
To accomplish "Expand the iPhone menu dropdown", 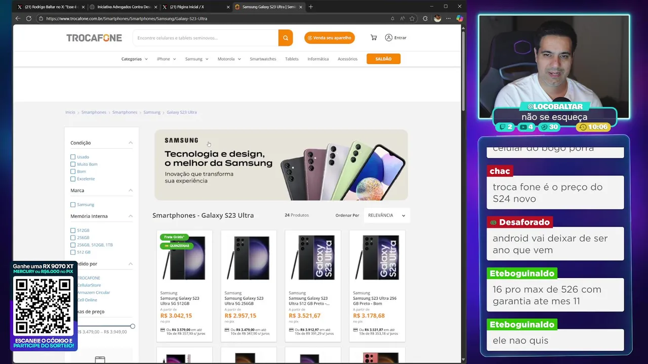I will coord(167,59).
